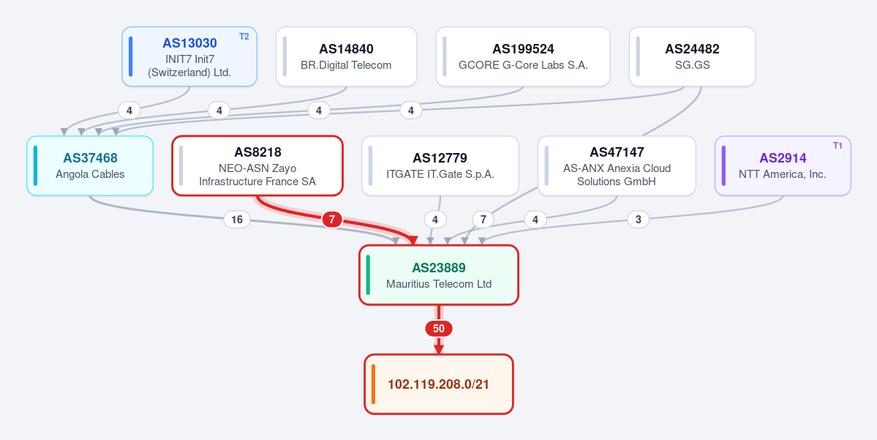877x440 pixels.
Task: Select the AS2914 NTT America node
Action: click(x=783, y=165)
